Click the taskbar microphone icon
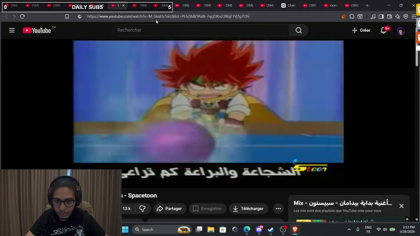Screen dimensions: 420x236 [358, 229]
